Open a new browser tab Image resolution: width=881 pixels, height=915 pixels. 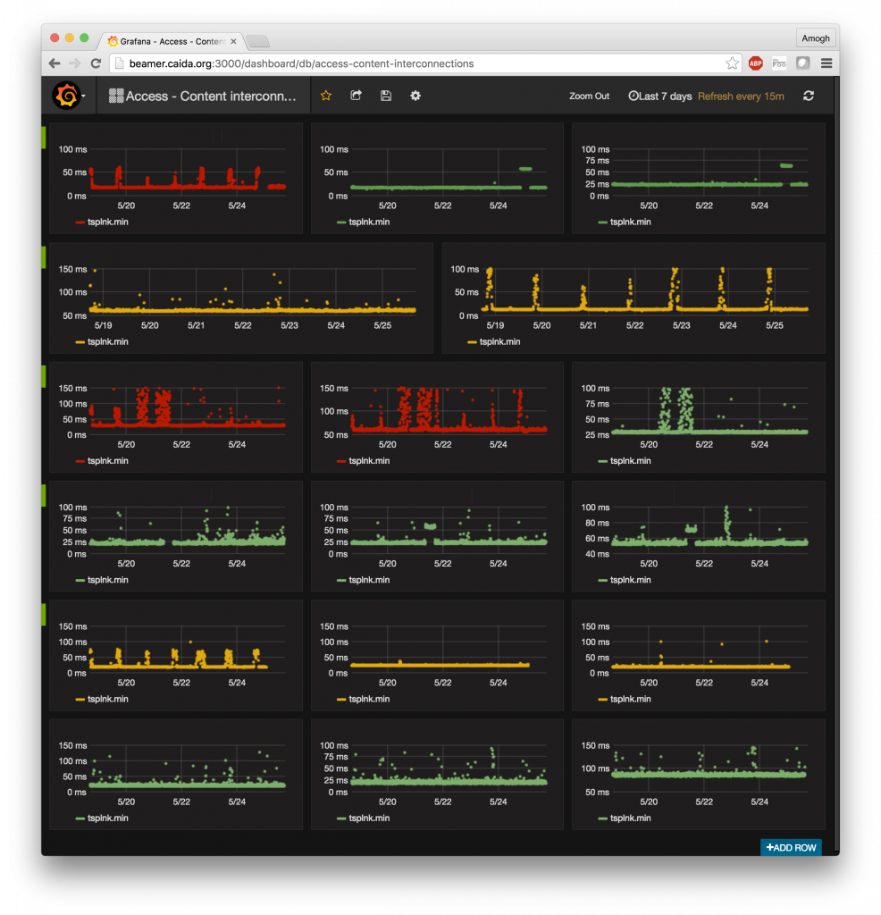pyautogui.click(x=257, y=41)
